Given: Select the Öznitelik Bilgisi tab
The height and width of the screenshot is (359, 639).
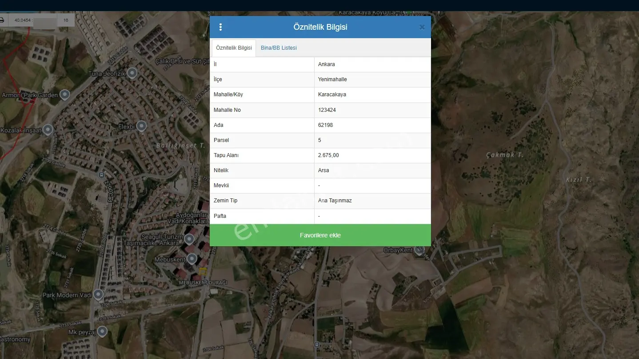Looking at the screenshot, I should (234, 48).
